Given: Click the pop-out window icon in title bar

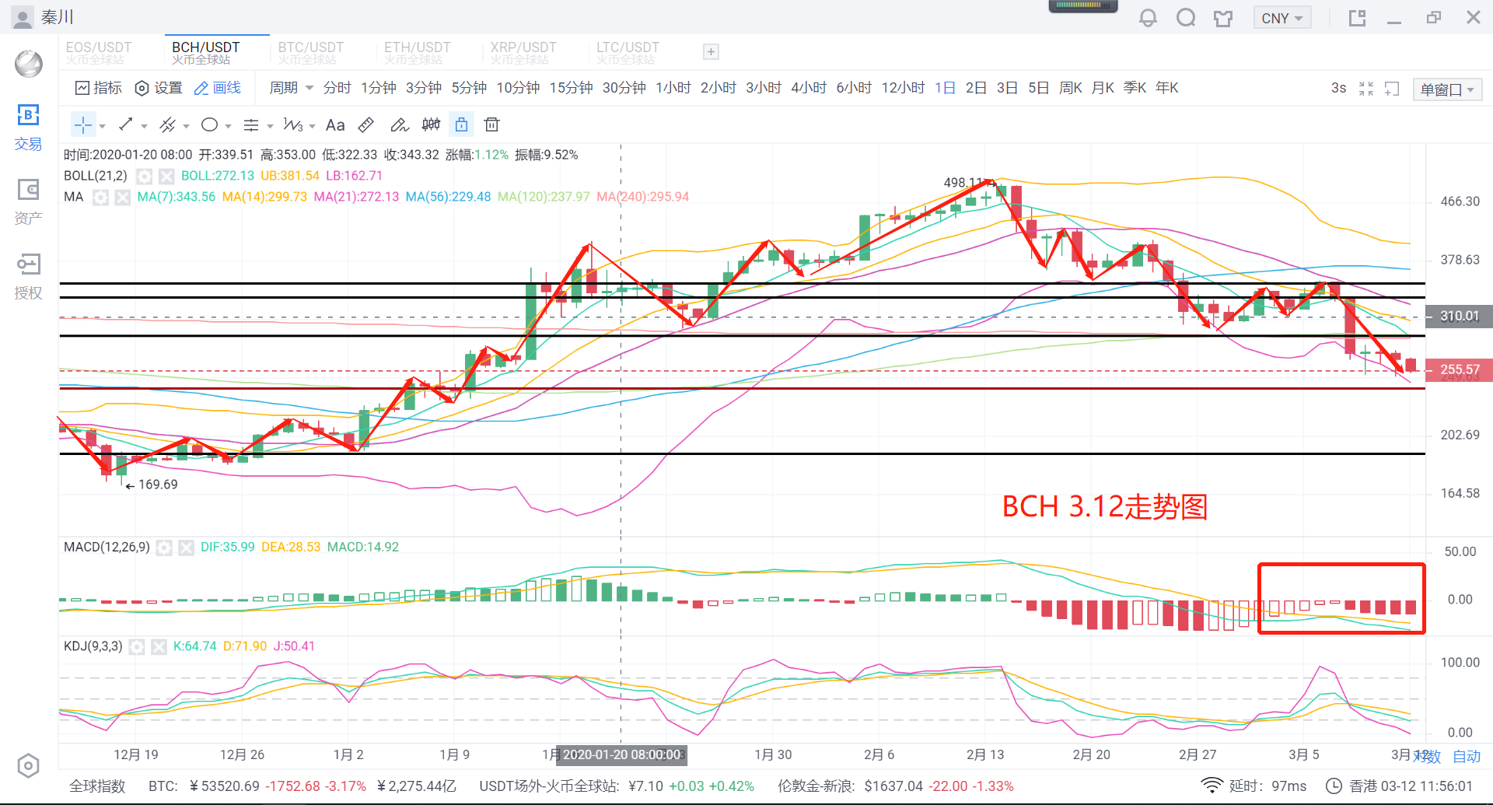Looking at the screenshot, I should (1358, 17).
